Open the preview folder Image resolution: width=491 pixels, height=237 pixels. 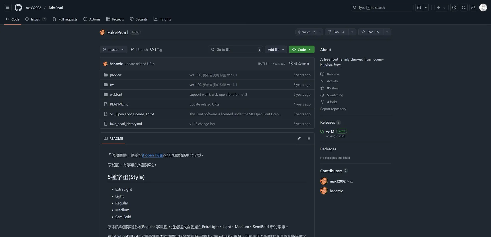click(116, 75)
